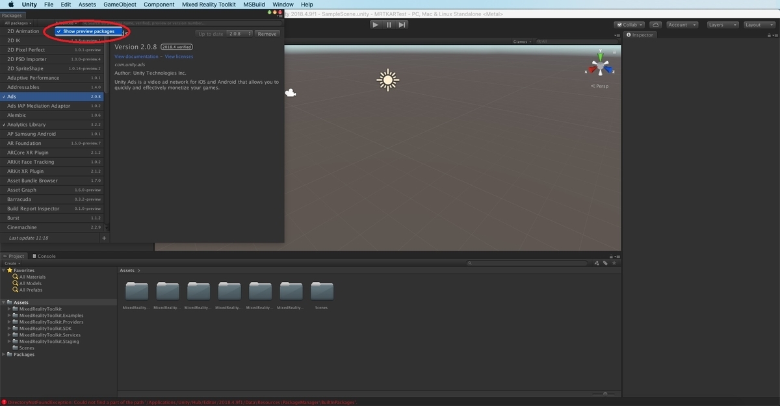The image size is (780, 406).
Task: Open the Component menu
Action: [159, 5]
